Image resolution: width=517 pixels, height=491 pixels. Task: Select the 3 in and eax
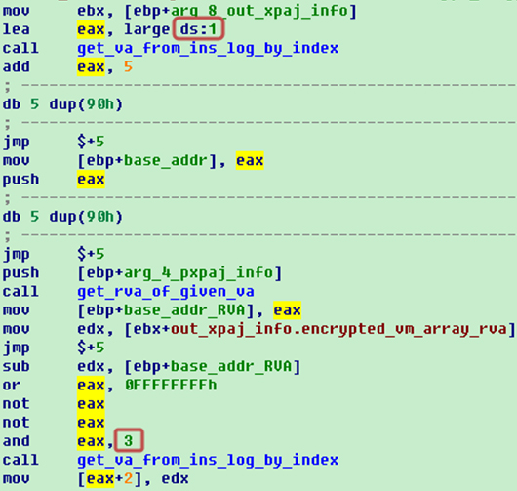point(128,441)
